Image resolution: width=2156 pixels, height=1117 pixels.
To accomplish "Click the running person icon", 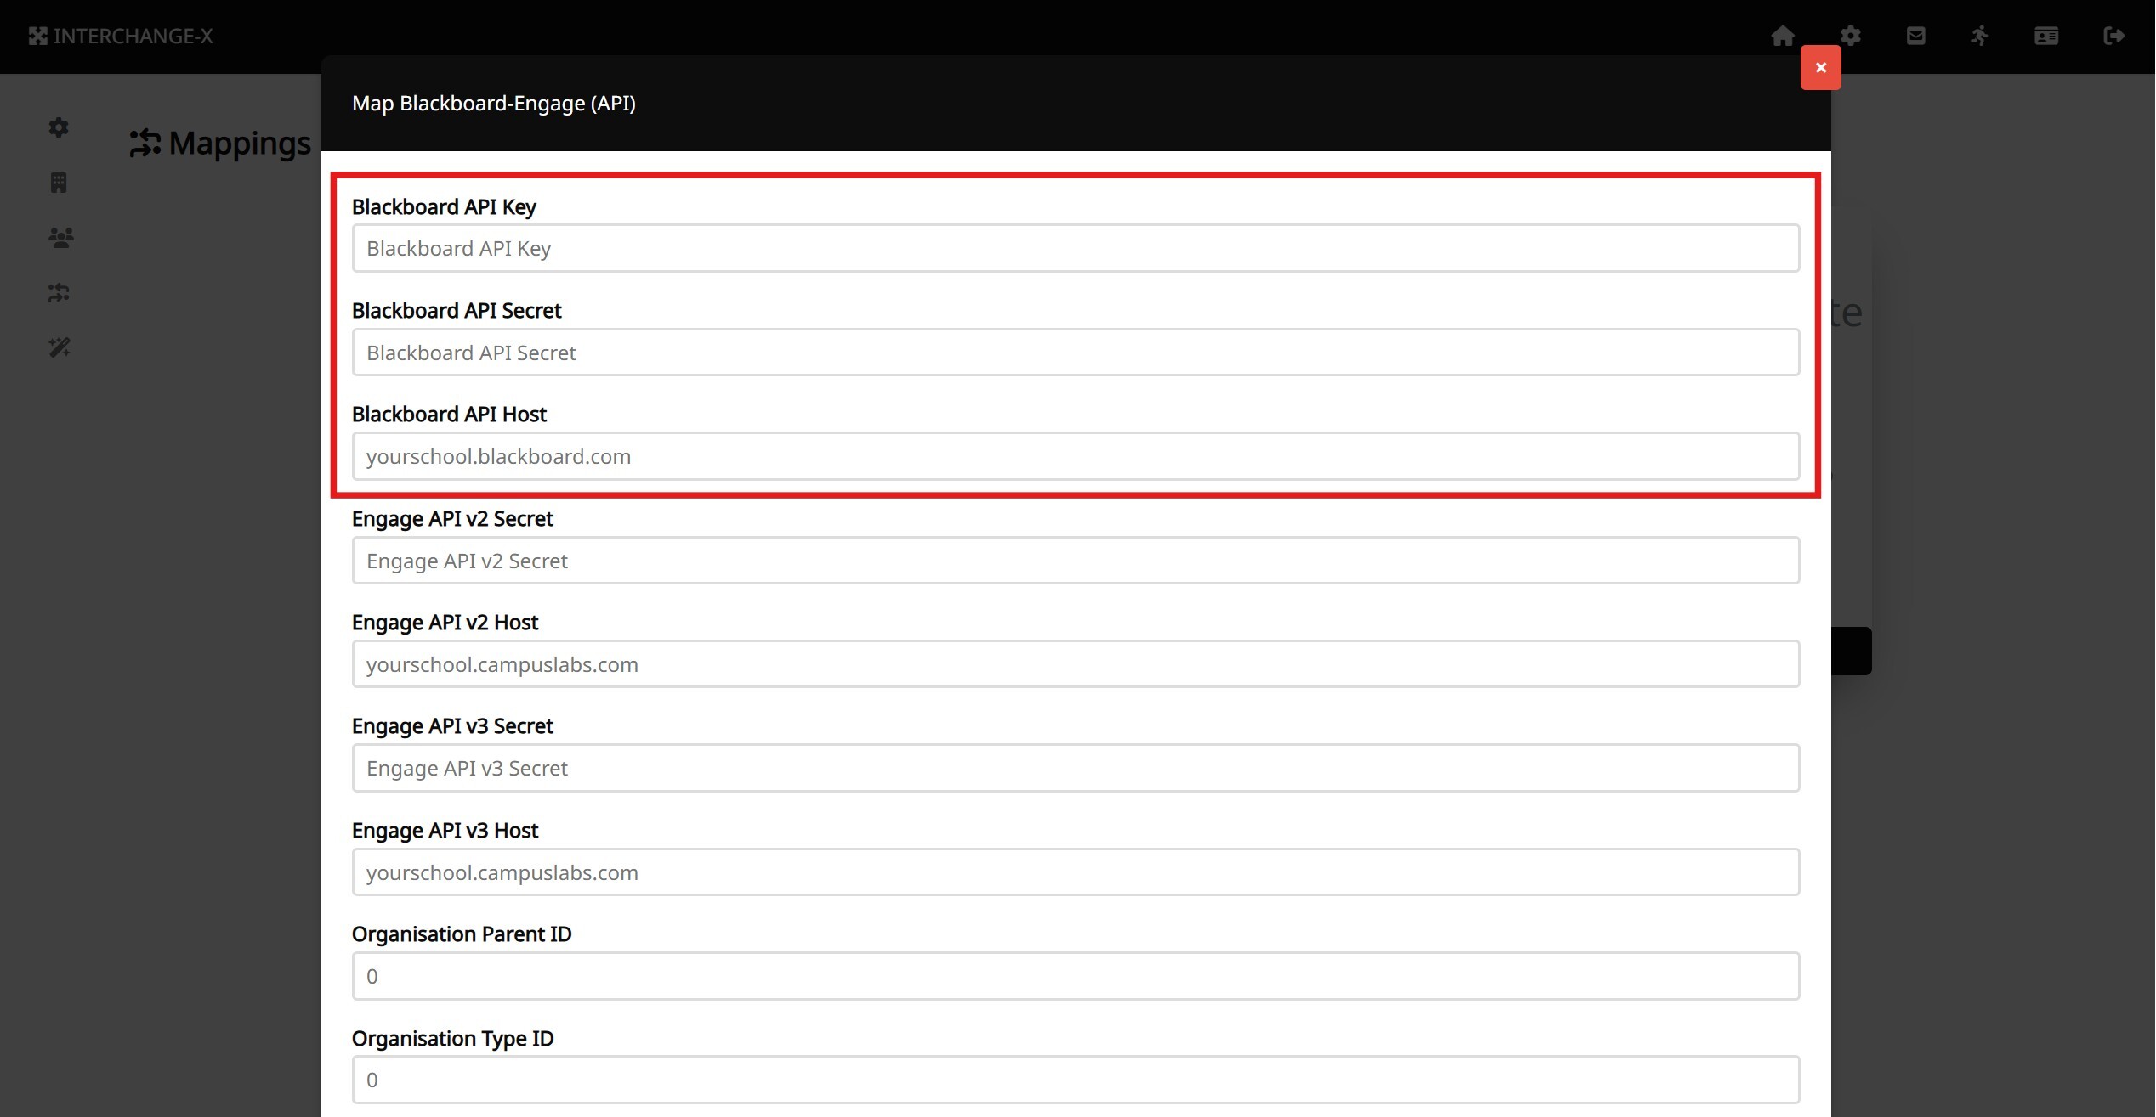I will [x=1980, y=36].
